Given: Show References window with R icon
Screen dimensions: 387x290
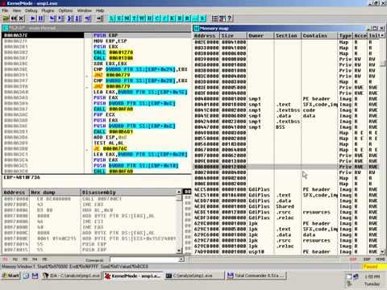Looking at the screenshot, I should (188, 19).
